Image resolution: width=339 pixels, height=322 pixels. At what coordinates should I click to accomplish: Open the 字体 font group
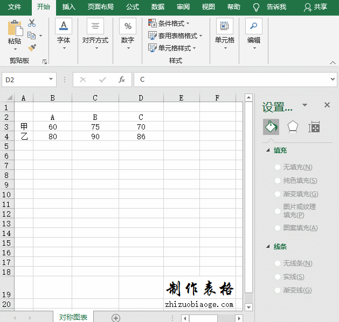64,34
